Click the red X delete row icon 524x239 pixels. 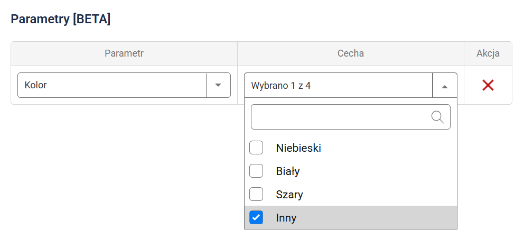pyautogui.click(x=488, y=85)
